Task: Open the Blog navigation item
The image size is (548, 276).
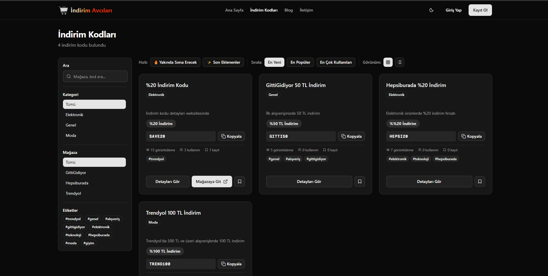Action: tap(288, 10)
